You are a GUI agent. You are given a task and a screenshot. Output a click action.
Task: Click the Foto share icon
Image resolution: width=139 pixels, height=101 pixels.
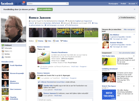(46, 41)
